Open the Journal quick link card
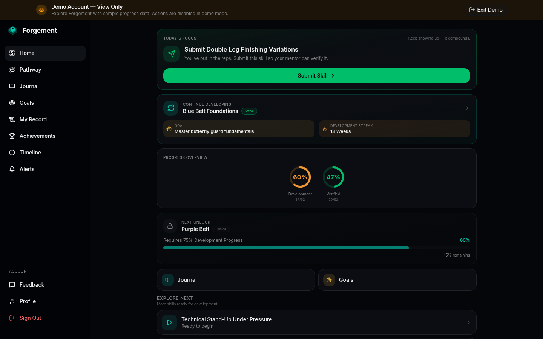The width and height of the screenshot is (543, 339). (x=236, y=280)
